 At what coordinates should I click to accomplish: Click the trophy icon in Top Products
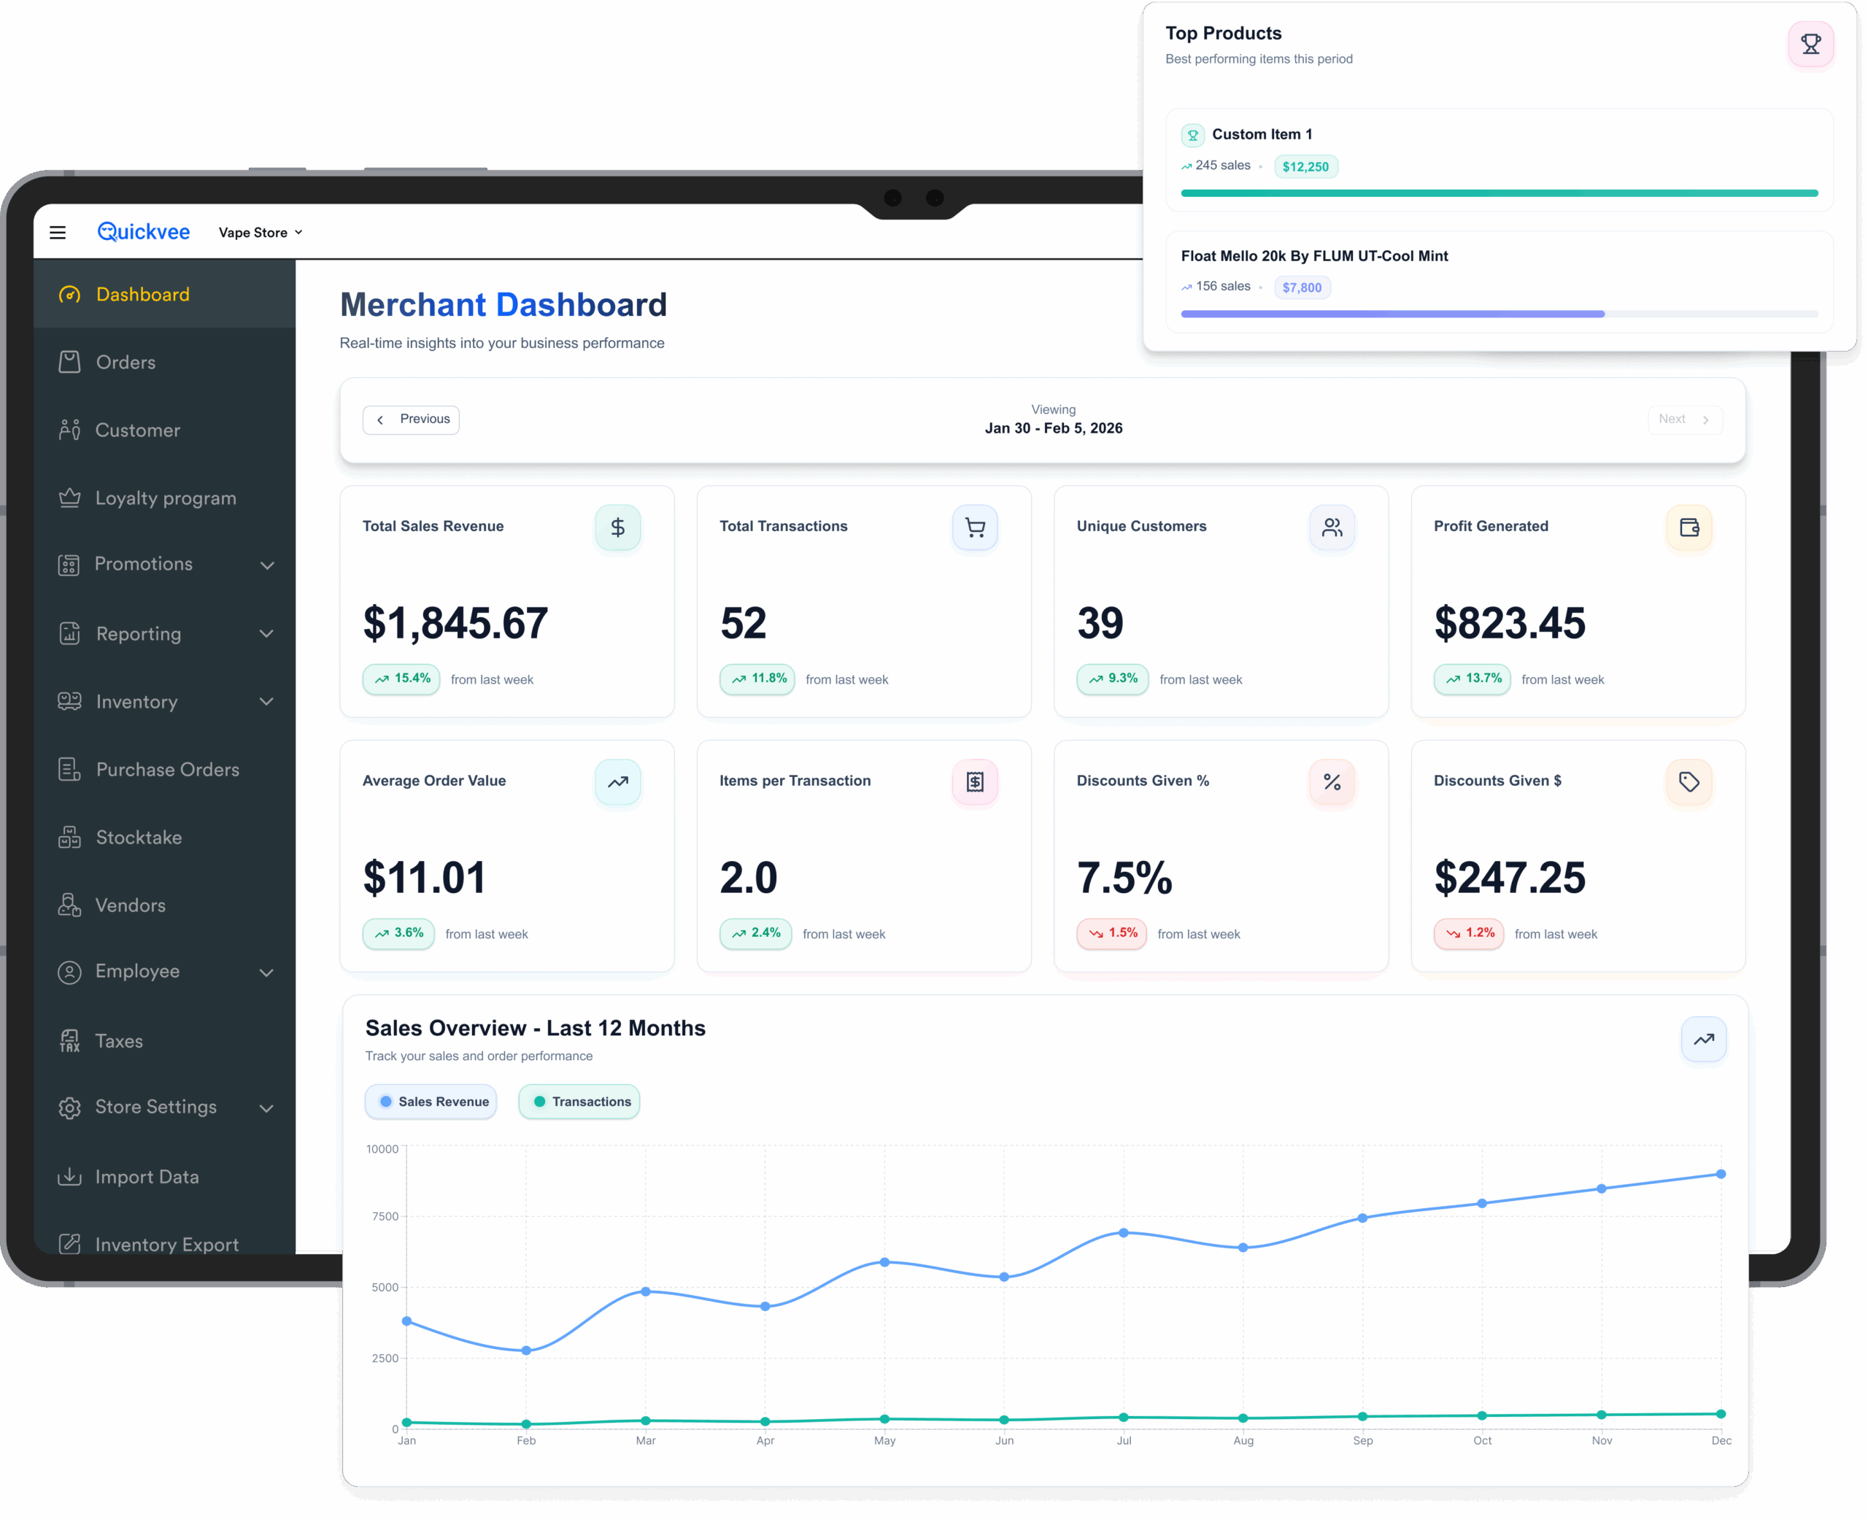click(x=1810, y=44)
